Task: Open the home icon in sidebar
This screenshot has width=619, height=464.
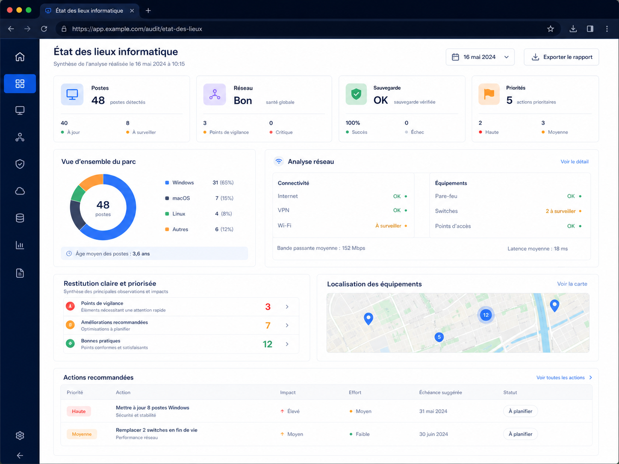Action: pos(20,57)
